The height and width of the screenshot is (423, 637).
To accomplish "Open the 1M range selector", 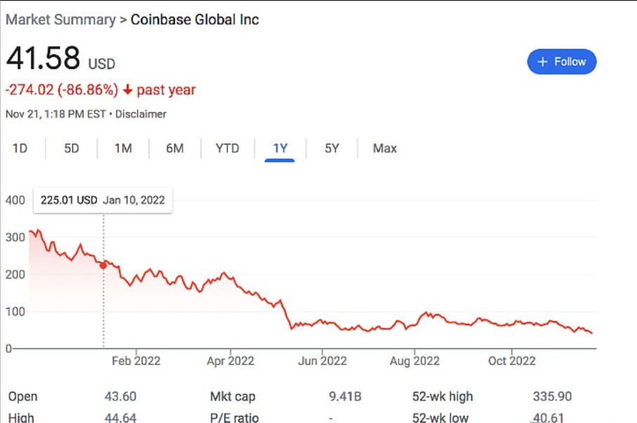I will (123, 148).
